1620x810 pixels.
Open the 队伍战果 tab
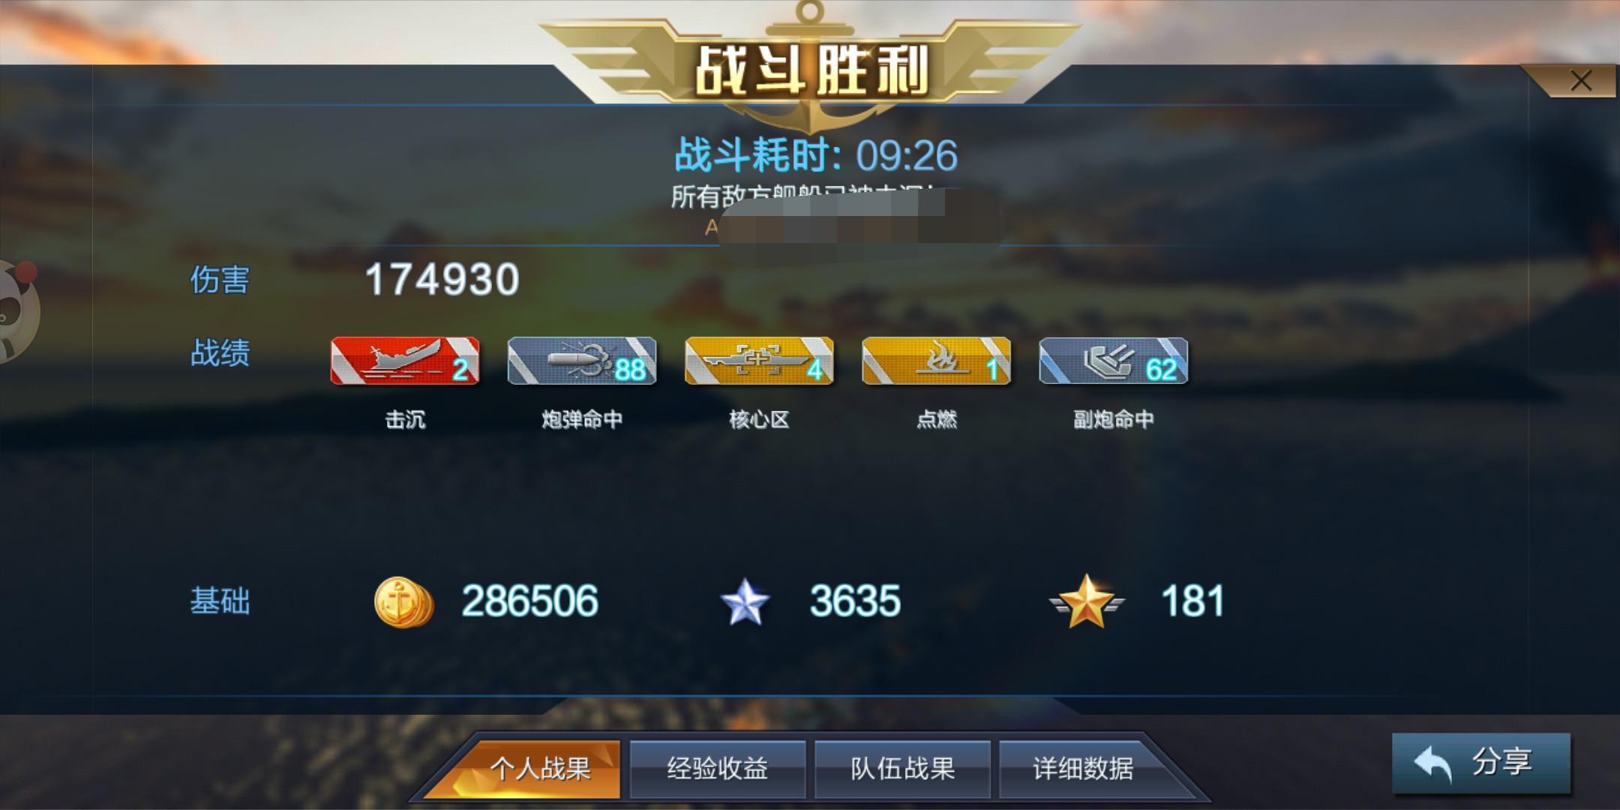(x=902, y=769)
